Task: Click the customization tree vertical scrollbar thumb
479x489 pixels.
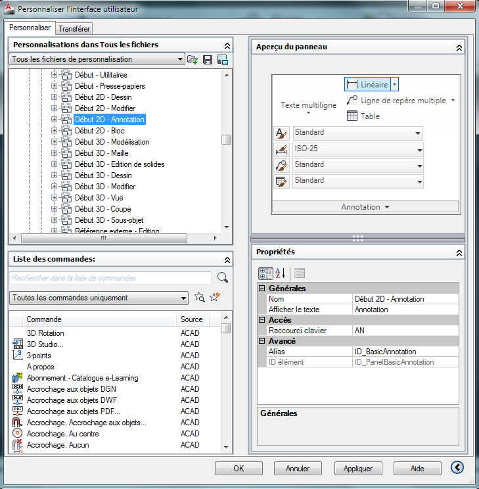Action: (x=226, y=139)
